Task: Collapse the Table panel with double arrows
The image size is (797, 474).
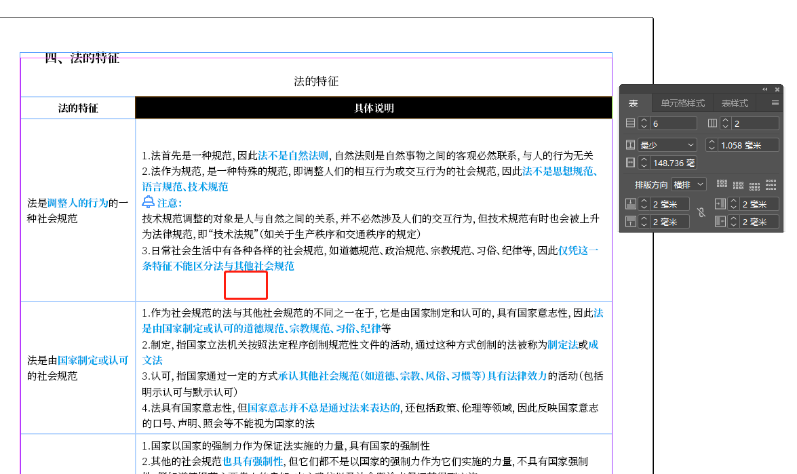Action: pos(765,90)
